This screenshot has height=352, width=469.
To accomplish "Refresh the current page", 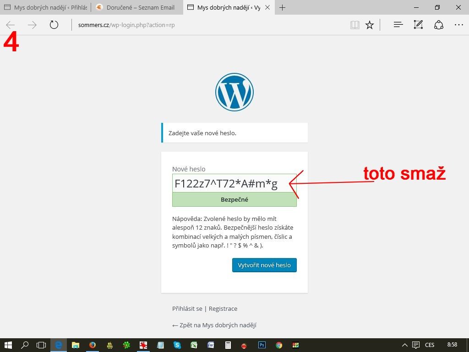I will coord(54,25).
